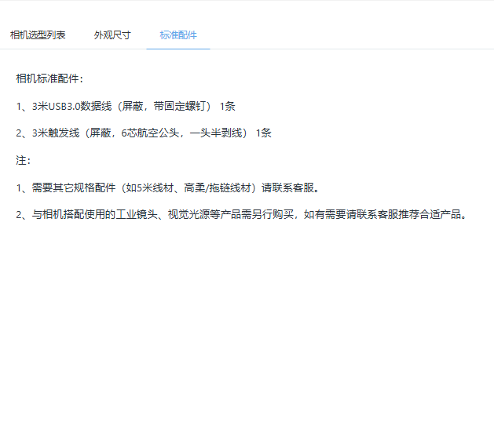Screen dimensions: 494x426
Task: Click the 注: label
Action: click(x=24, y=161)
